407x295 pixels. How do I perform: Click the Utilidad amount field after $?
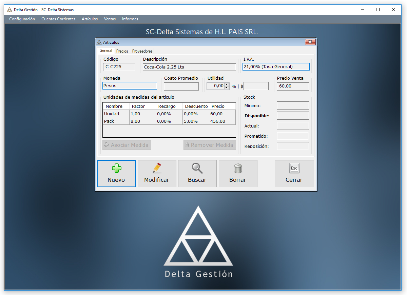coord(256,86)
